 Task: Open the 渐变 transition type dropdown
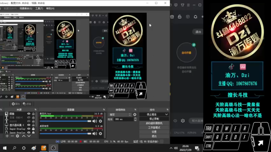click(120, 115)
